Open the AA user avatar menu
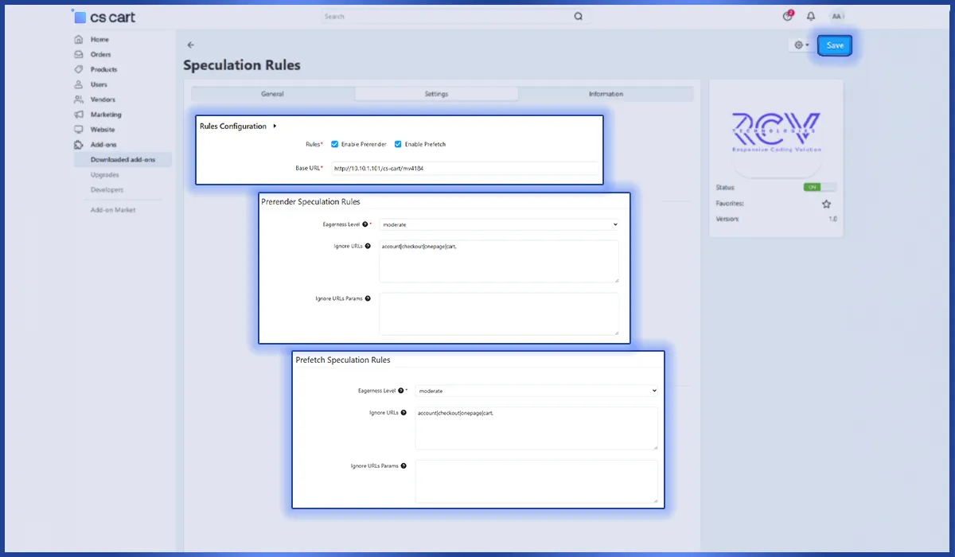Screen dimensions: 955x557 836,16
